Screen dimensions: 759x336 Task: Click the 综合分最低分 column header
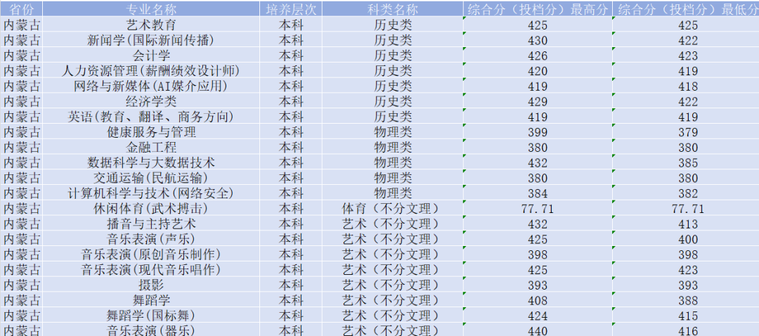click(686, 8)
